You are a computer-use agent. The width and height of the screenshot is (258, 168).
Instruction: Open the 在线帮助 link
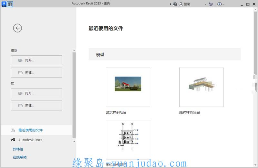coord(20,157)
